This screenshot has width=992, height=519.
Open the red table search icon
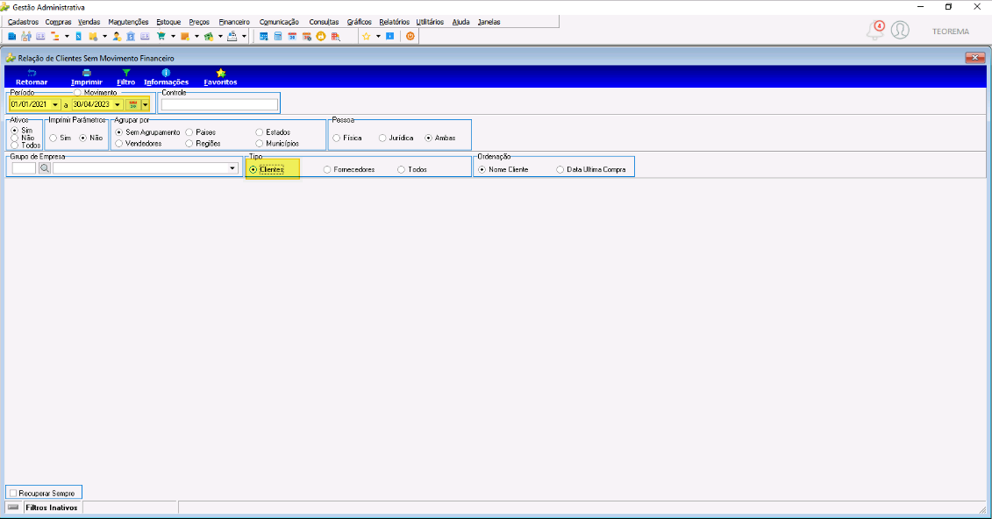point(335,36)
